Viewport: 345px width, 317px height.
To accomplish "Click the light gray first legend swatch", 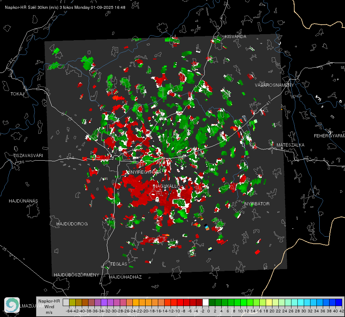I will (66, 303).
